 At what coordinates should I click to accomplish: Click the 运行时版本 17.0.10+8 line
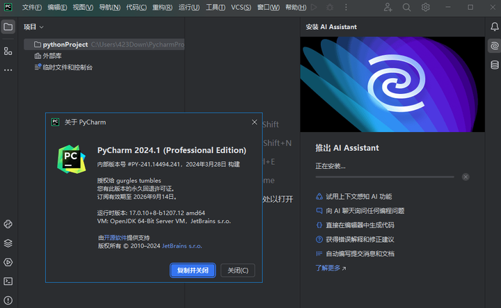pyautogui.click(x=151, y=213)
